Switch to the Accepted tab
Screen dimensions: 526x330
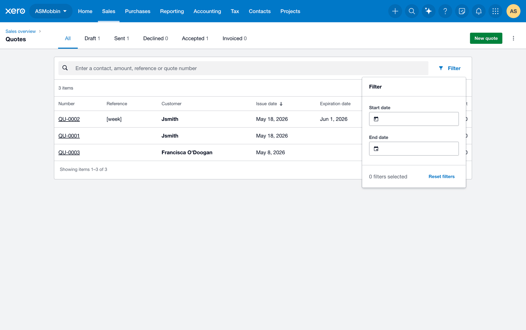(195, 38)
